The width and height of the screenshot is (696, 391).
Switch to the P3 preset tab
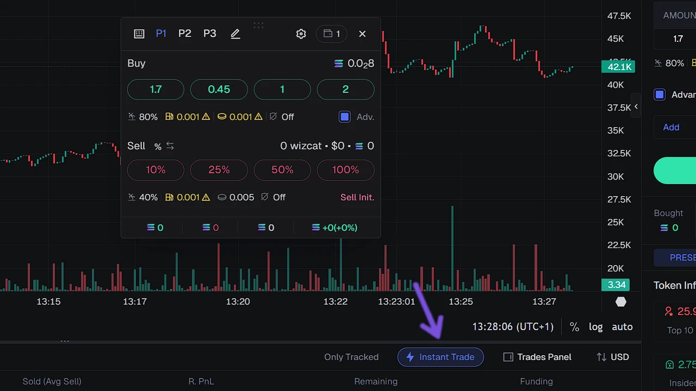click(209, 33)
